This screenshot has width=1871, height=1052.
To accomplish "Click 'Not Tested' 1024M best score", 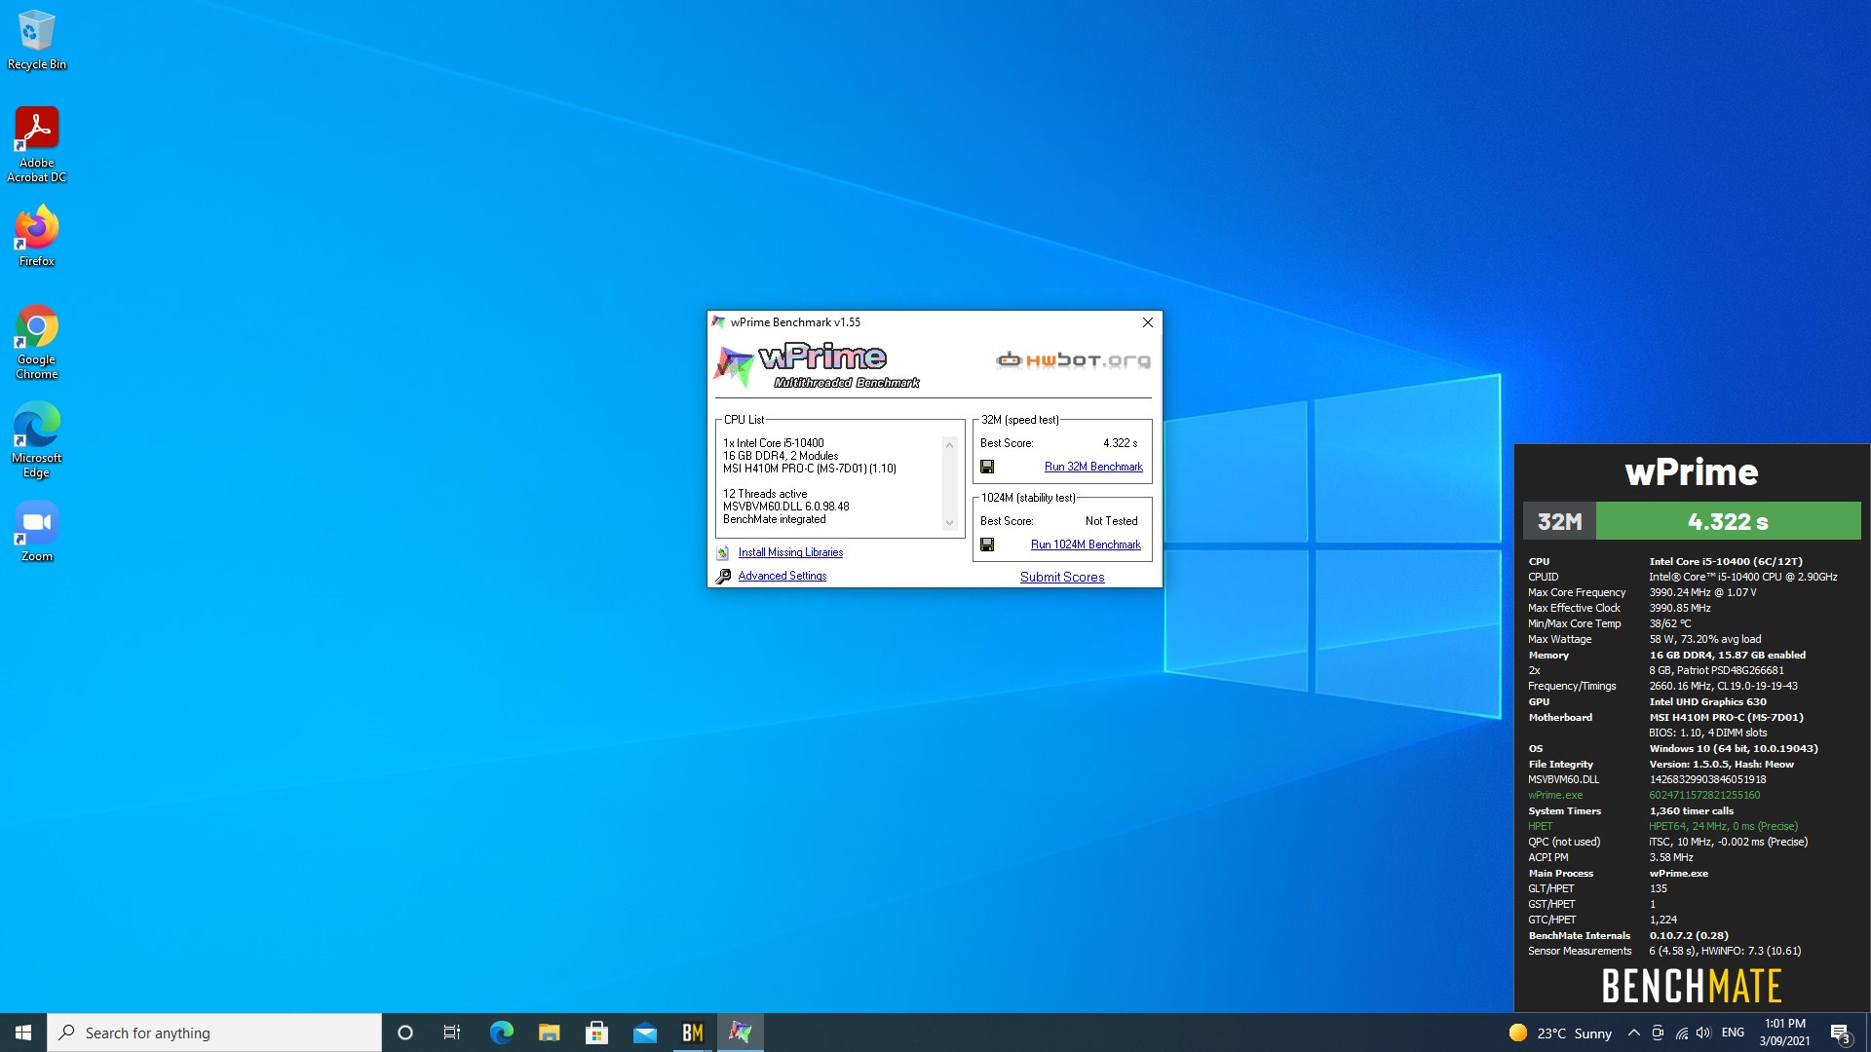I will [x=1111, y=521].
